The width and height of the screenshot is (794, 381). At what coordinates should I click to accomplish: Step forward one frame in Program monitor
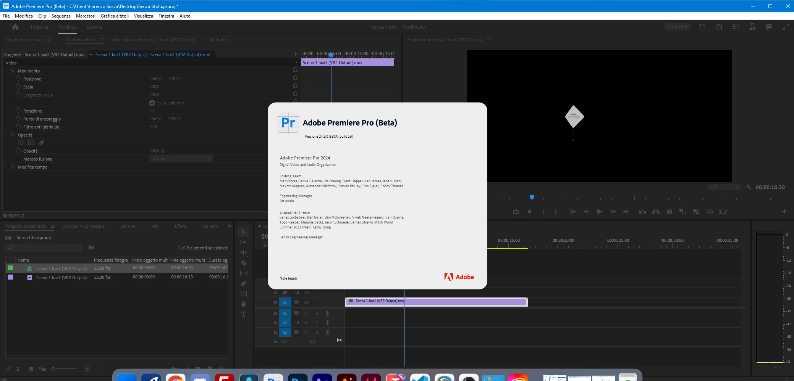coord(613,212)
